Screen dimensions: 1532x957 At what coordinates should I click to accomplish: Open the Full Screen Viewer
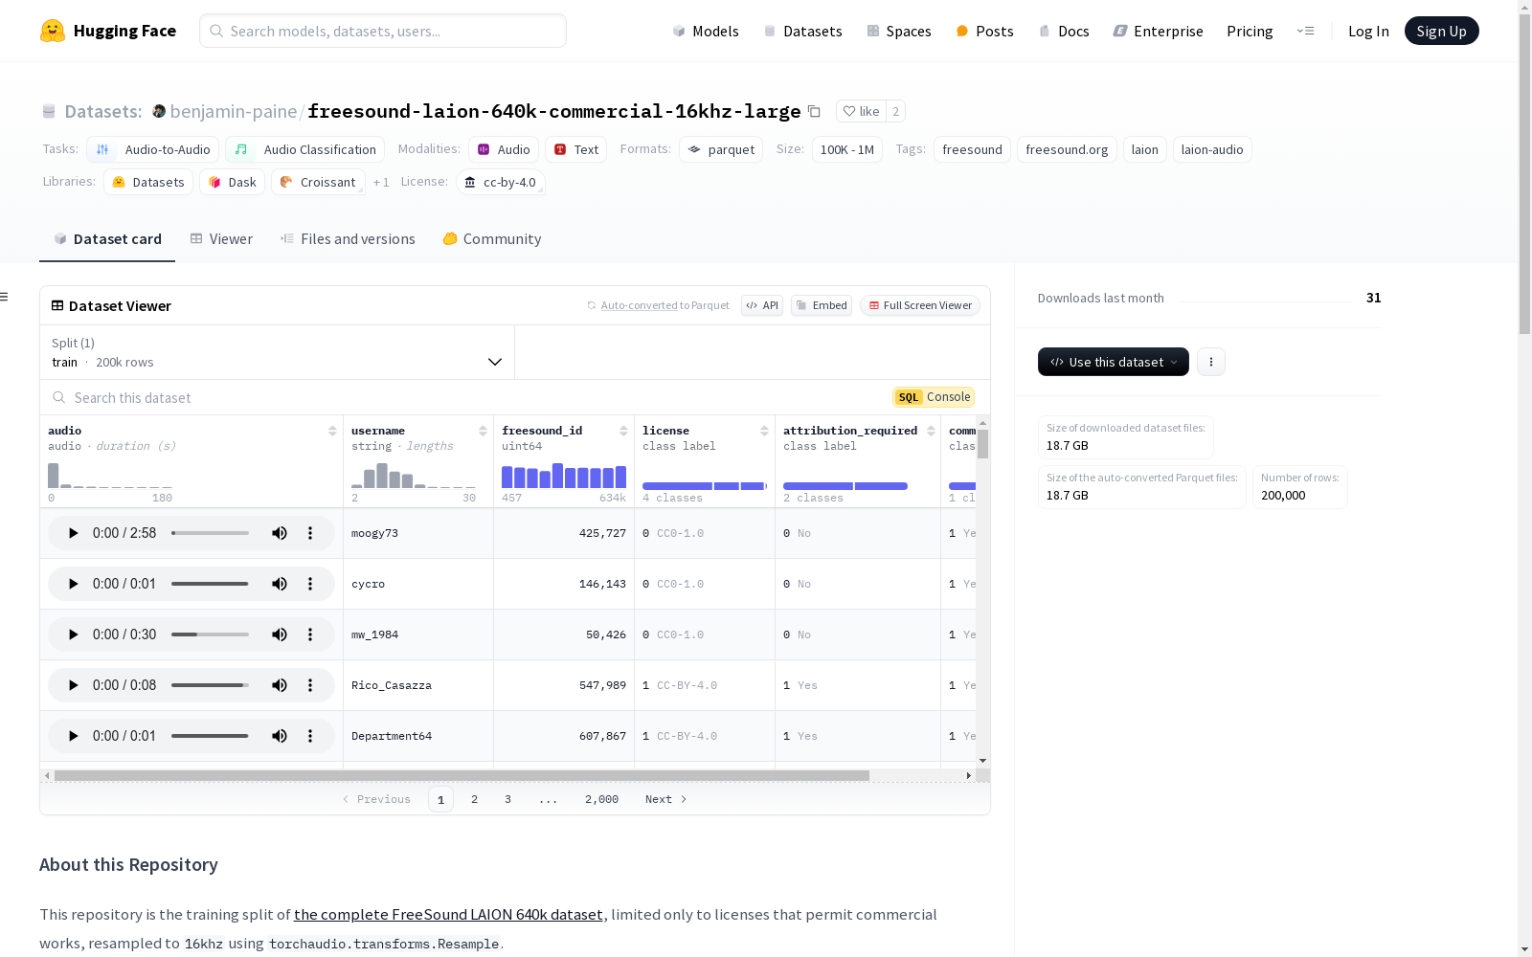[x=919, y=305]
